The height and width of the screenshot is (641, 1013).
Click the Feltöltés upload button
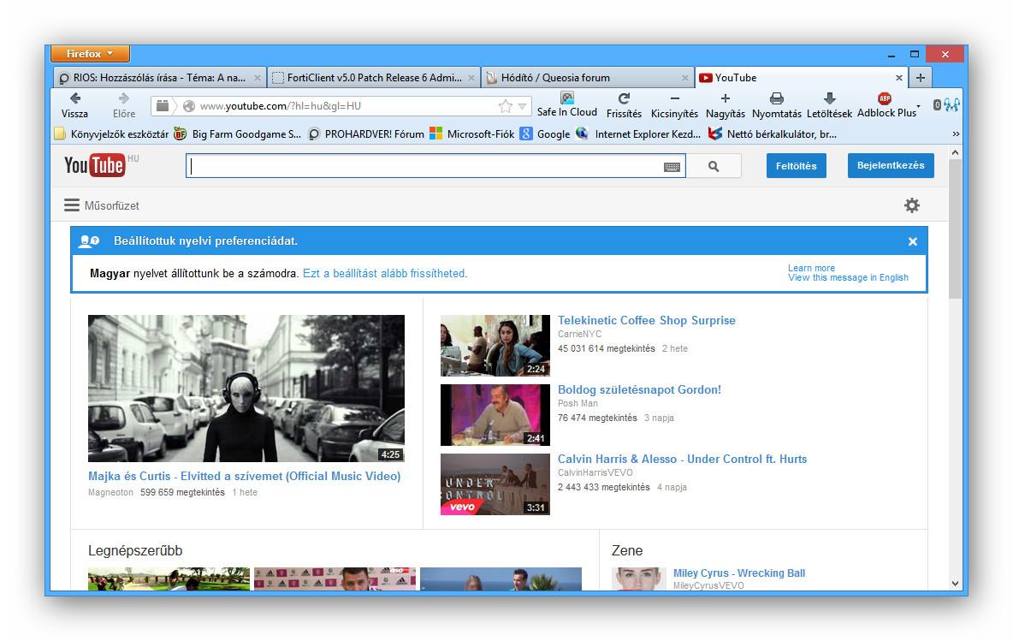coord(796,166)
